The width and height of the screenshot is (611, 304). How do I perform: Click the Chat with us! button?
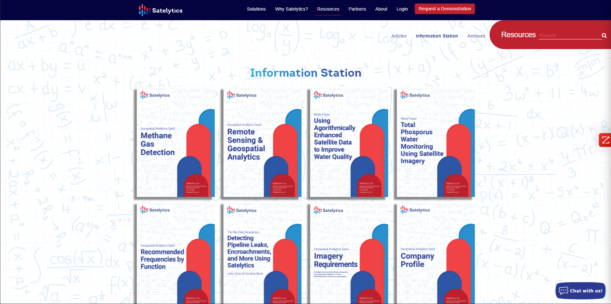tap(580, 291)
